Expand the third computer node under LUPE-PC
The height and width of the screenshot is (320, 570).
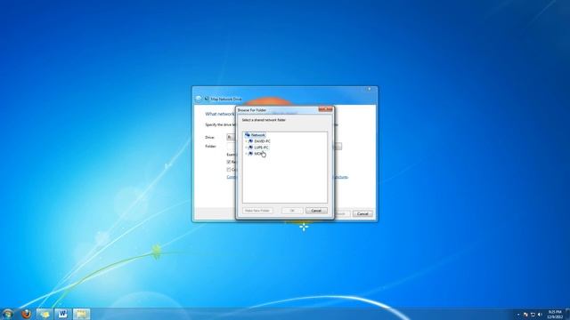click(x=246, y=154)
